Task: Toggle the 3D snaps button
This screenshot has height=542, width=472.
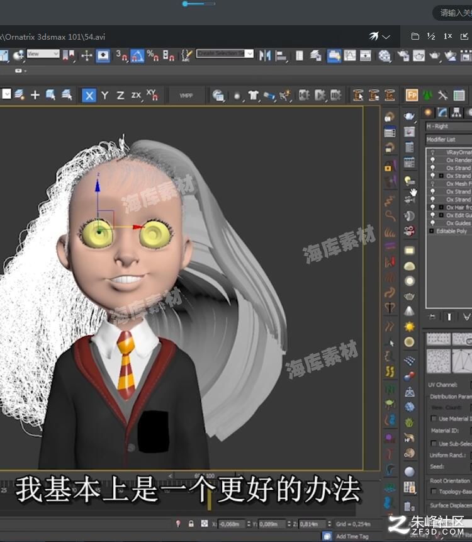Action: coord(121,55)
